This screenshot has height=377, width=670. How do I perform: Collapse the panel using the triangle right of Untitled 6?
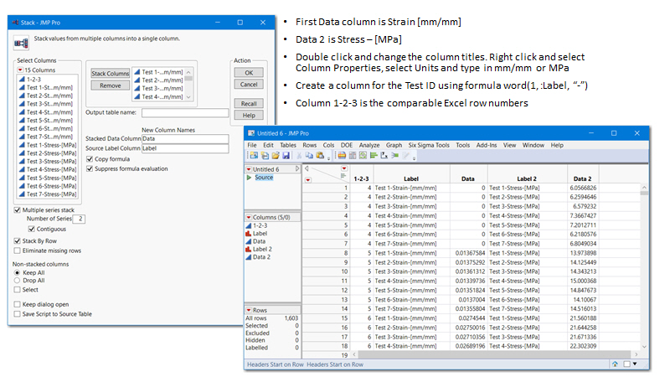tap(297, 169)
